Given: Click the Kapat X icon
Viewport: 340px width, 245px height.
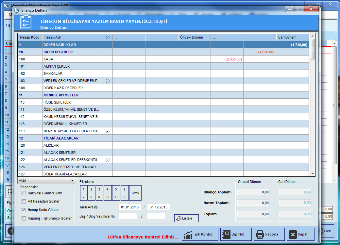Looking at the screenshot, I should point(293,235).
